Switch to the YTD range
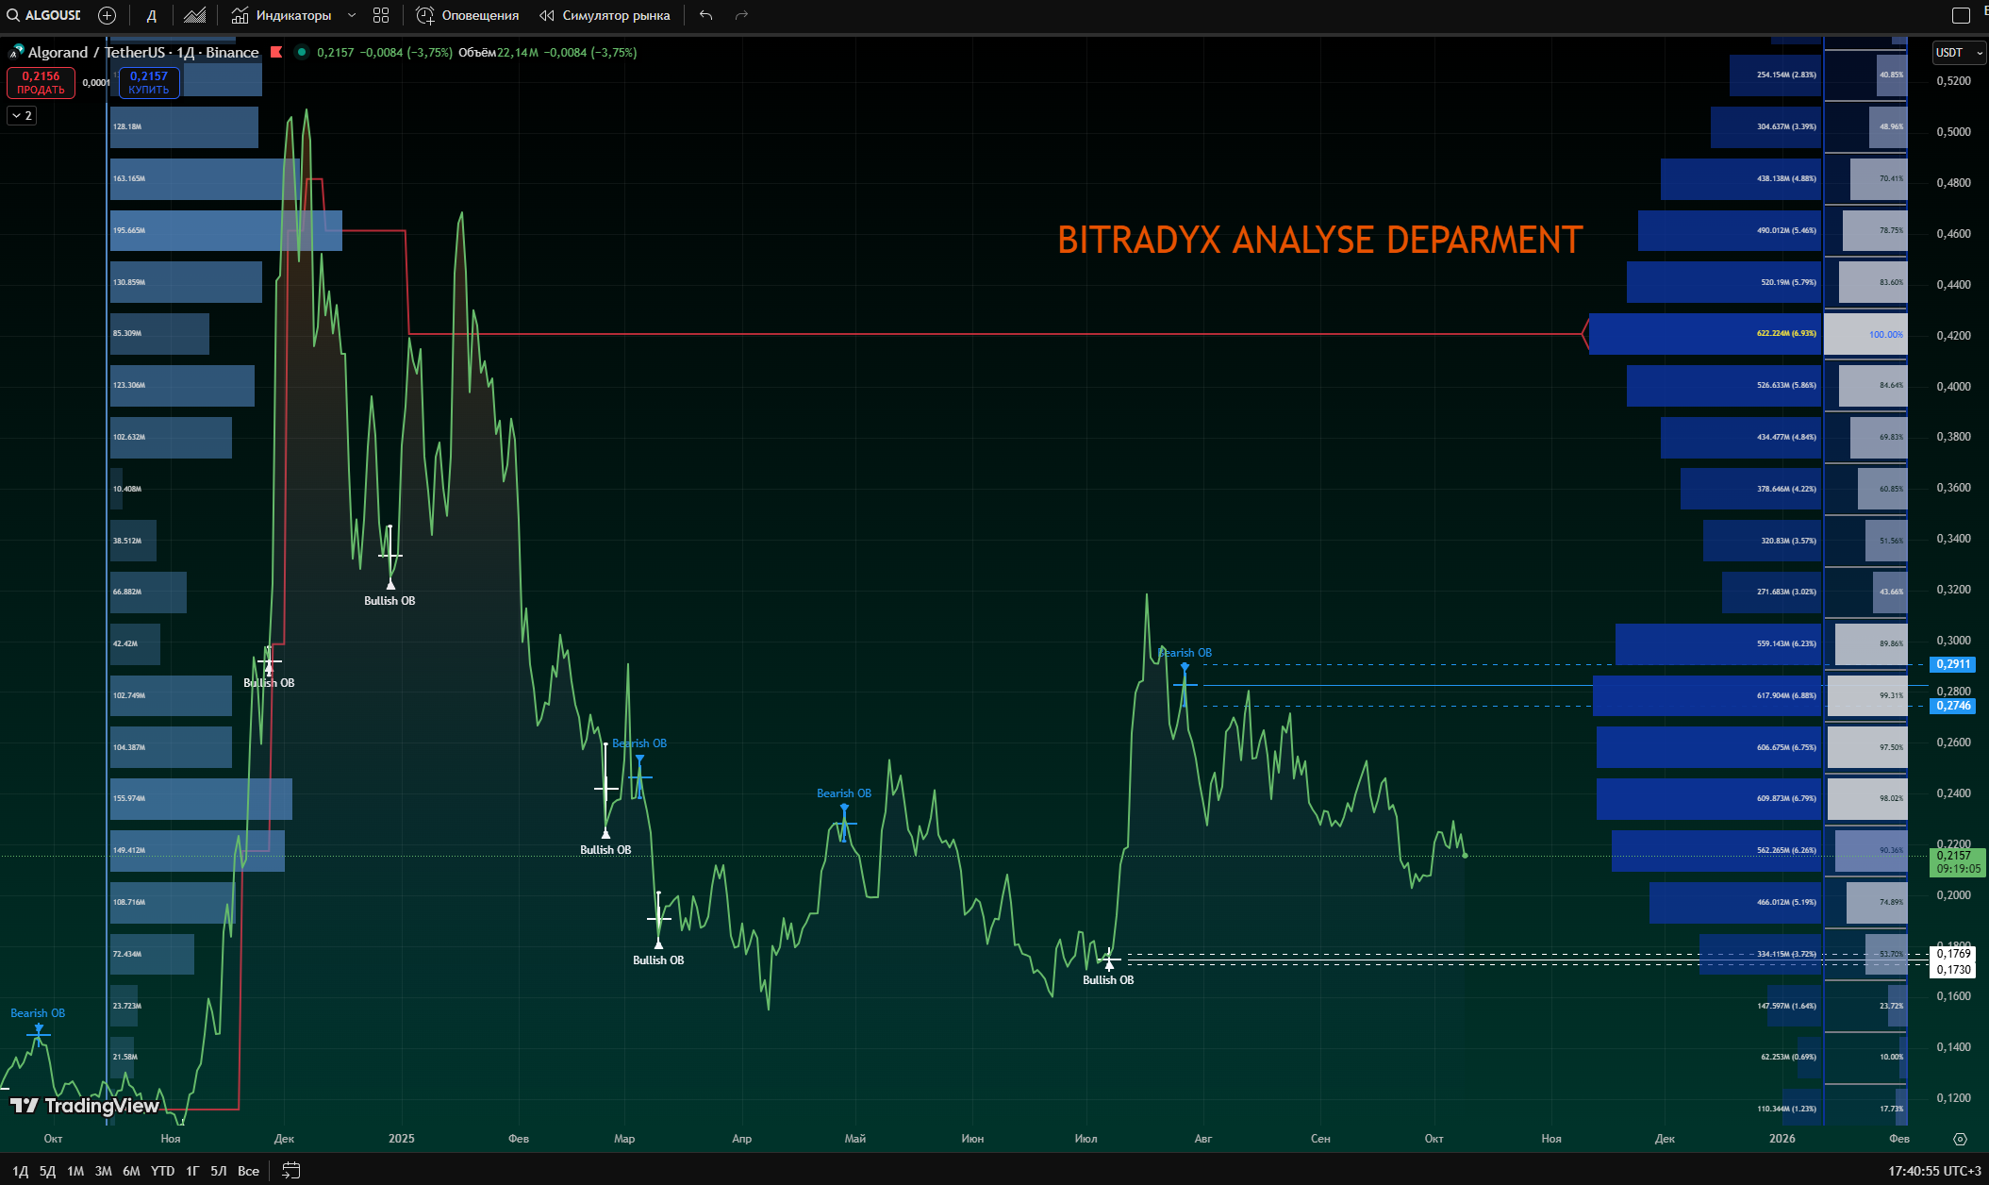The width and height of the screenshot is (1989, 1185). pos(162,1171)
